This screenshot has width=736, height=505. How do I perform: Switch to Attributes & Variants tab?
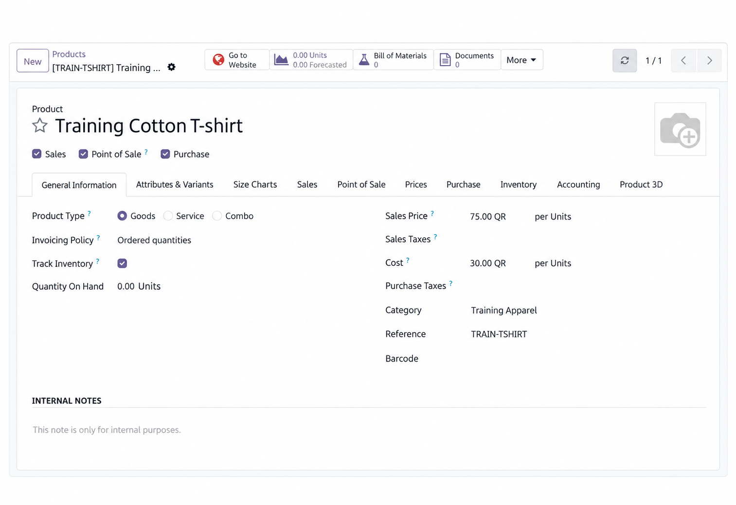click(175, 185)
